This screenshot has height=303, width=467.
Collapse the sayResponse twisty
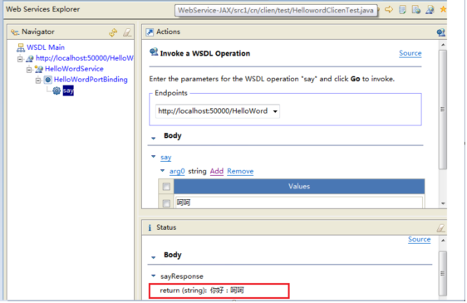click(154, 276)
